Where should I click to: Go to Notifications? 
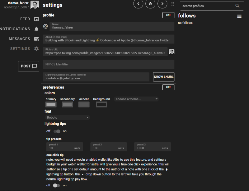(x=19, y=29)
